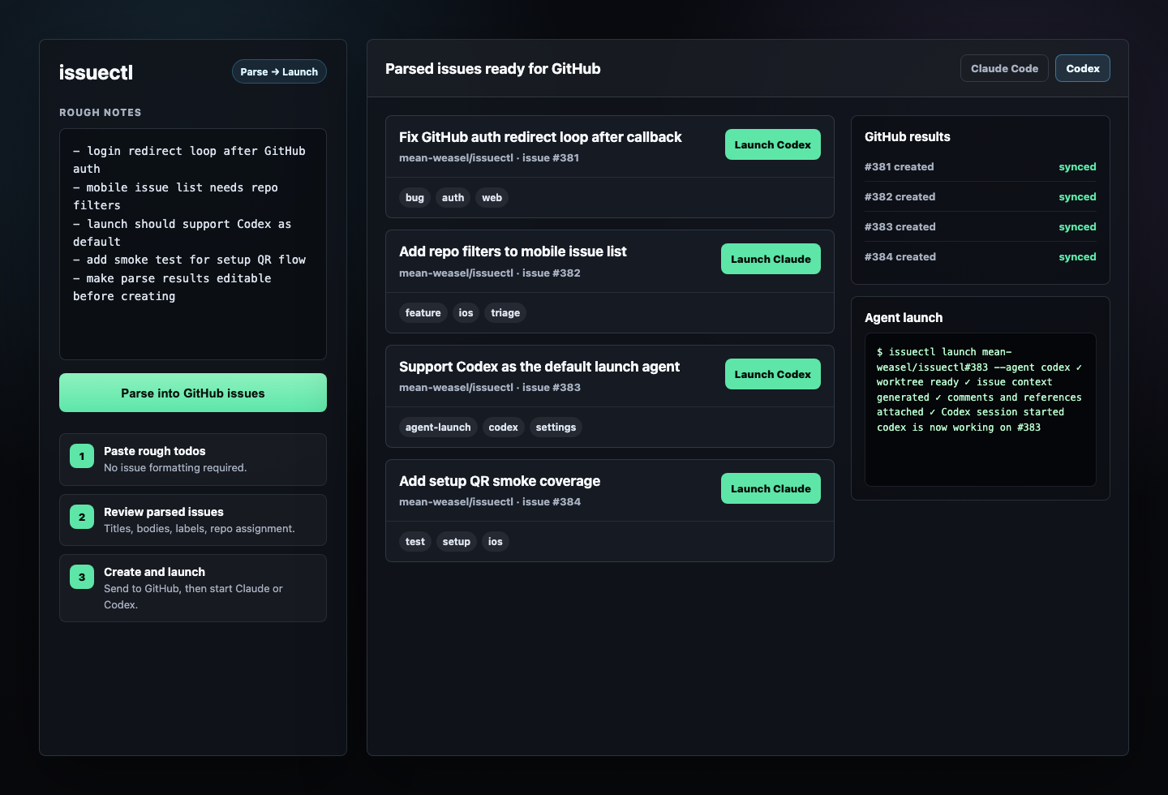1168x795 pixels.
Task: Click step 1 number badge
Action: [x=82, y=456]
